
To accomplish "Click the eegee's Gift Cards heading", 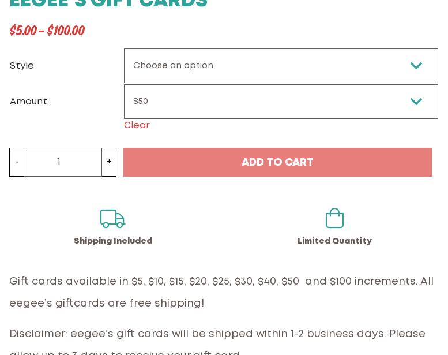I will coord(108,4).
